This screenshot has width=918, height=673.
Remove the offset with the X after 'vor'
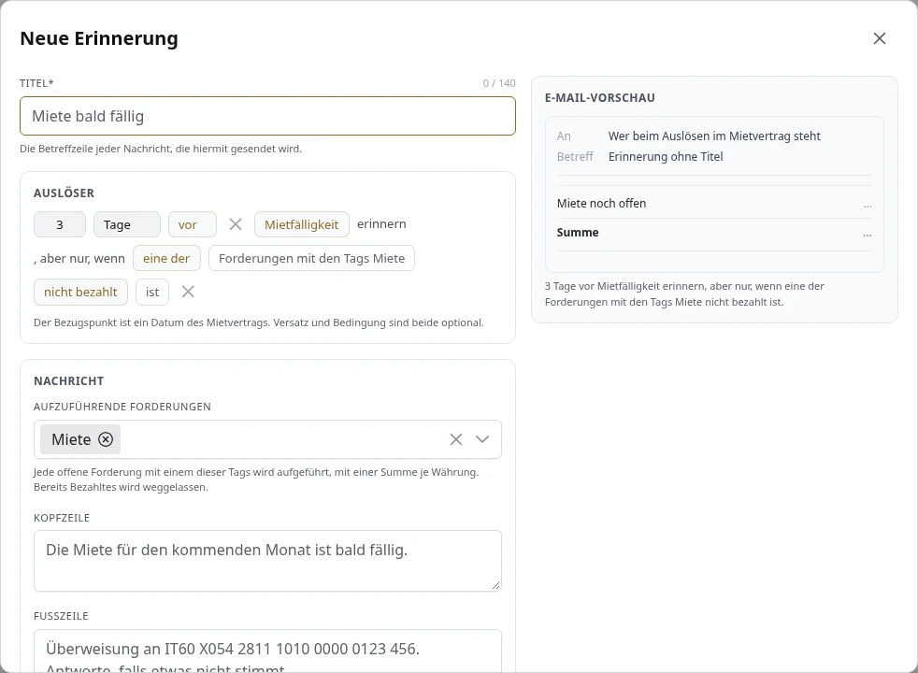236,224
